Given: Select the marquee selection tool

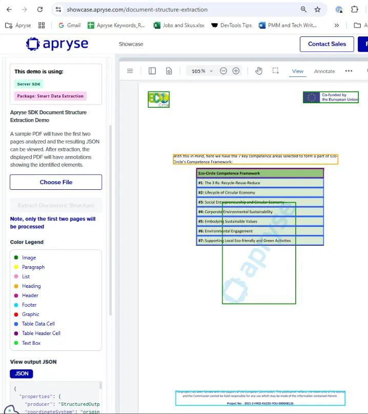Looking at the screenshot, I should (x=275, y=71).
